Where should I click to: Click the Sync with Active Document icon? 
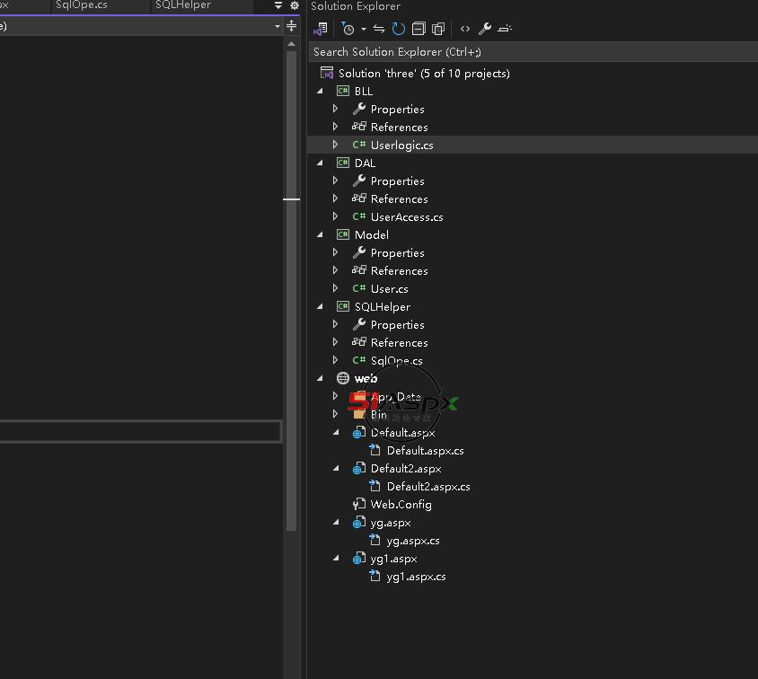[379, 29]
